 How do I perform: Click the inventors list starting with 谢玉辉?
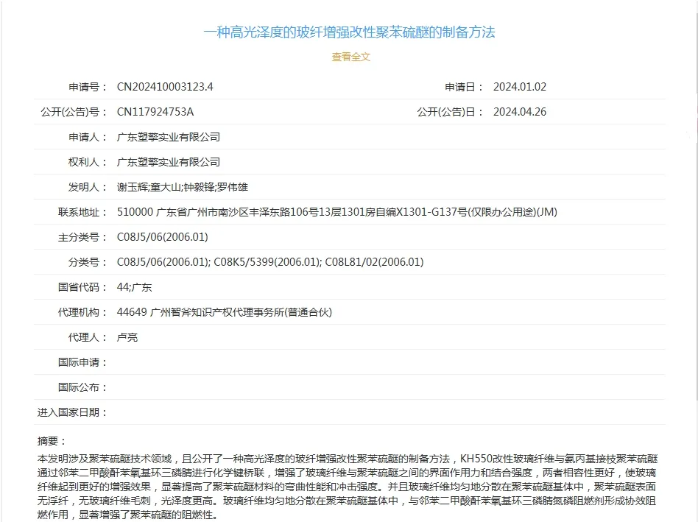(x=183, y=187)
